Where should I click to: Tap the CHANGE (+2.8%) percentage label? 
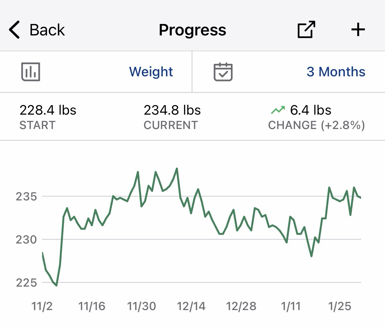coord(316,125)
